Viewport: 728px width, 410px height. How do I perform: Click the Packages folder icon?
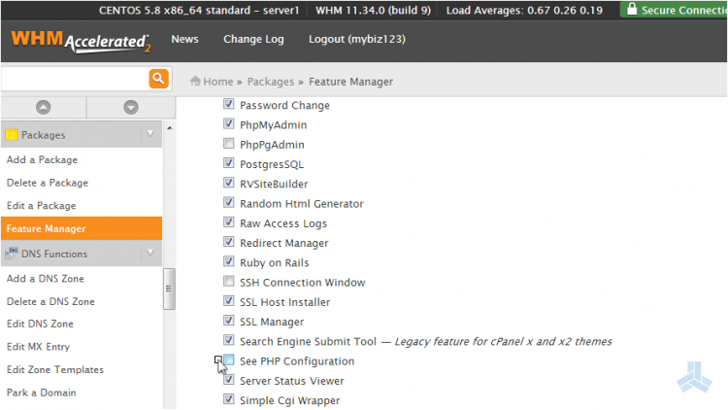tap(12, 135)
